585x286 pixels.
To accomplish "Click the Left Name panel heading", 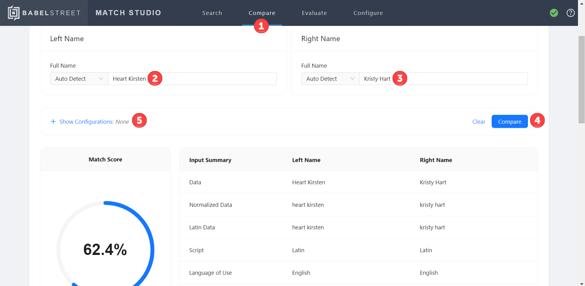I will pyautogui.click(x=67, y=39).
